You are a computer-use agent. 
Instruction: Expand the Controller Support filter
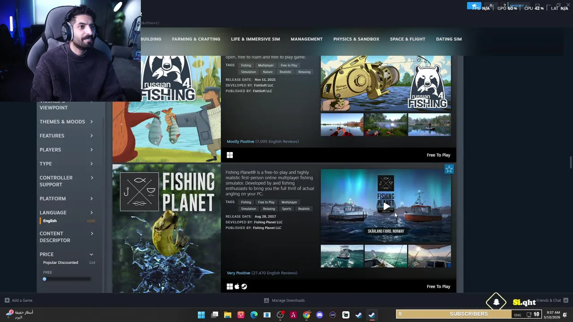tap(66, 181)
